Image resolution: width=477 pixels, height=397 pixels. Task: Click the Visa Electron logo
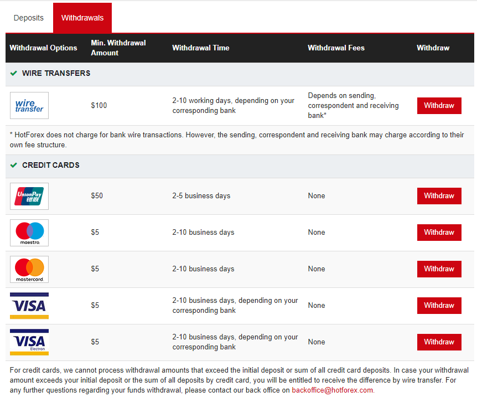[x=29, y=342]
